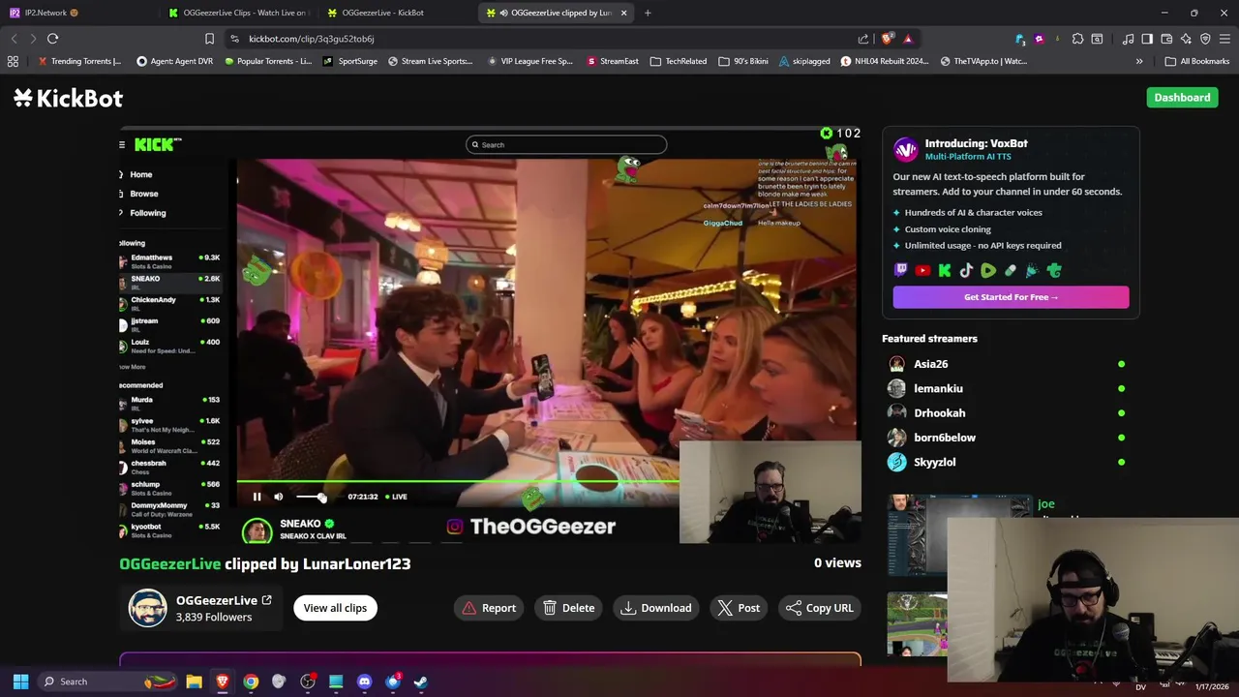Click the VoxBot purple logo icon
1239x697 pixels.
click(906, 149)
